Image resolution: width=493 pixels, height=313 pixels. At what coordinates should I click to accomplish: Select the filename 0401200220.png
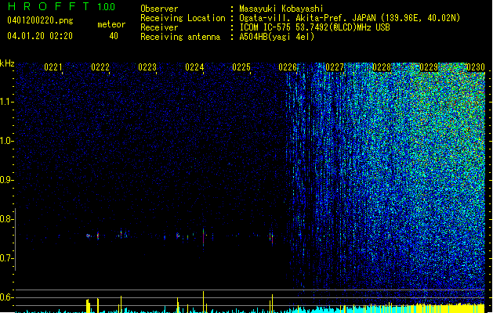point(40,20)
